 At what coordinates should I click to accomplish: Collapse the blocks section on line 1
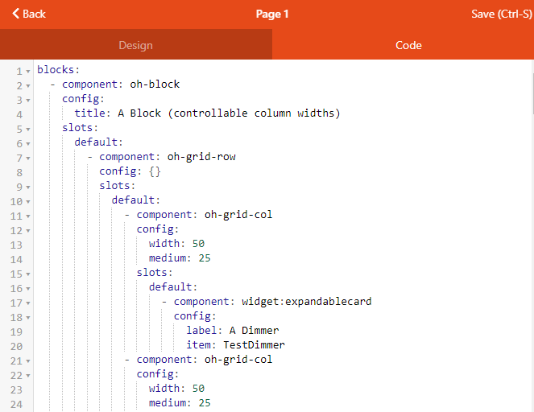tap(29, 71)
